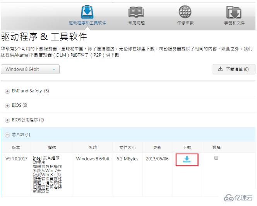Click the 更新 column header
This screenshot has width=257, height=206.
point(157,147)
